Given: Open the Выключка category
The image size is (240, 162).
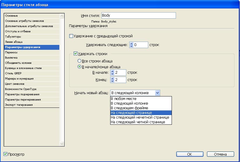Looking at the screenshot, I should point(32,57).
